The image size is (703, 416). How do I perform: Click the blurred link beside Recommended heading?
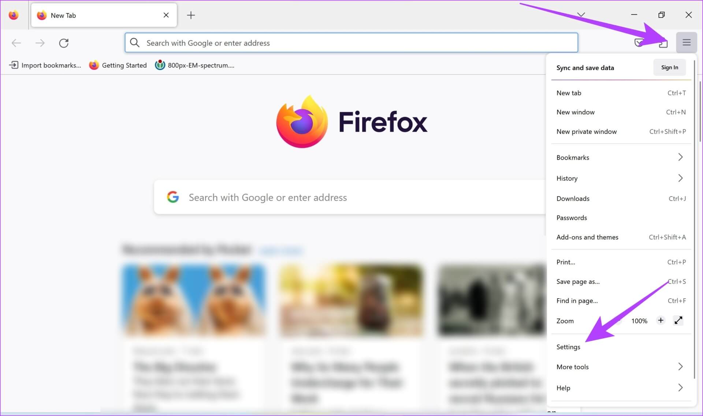(x=281, y=250)
